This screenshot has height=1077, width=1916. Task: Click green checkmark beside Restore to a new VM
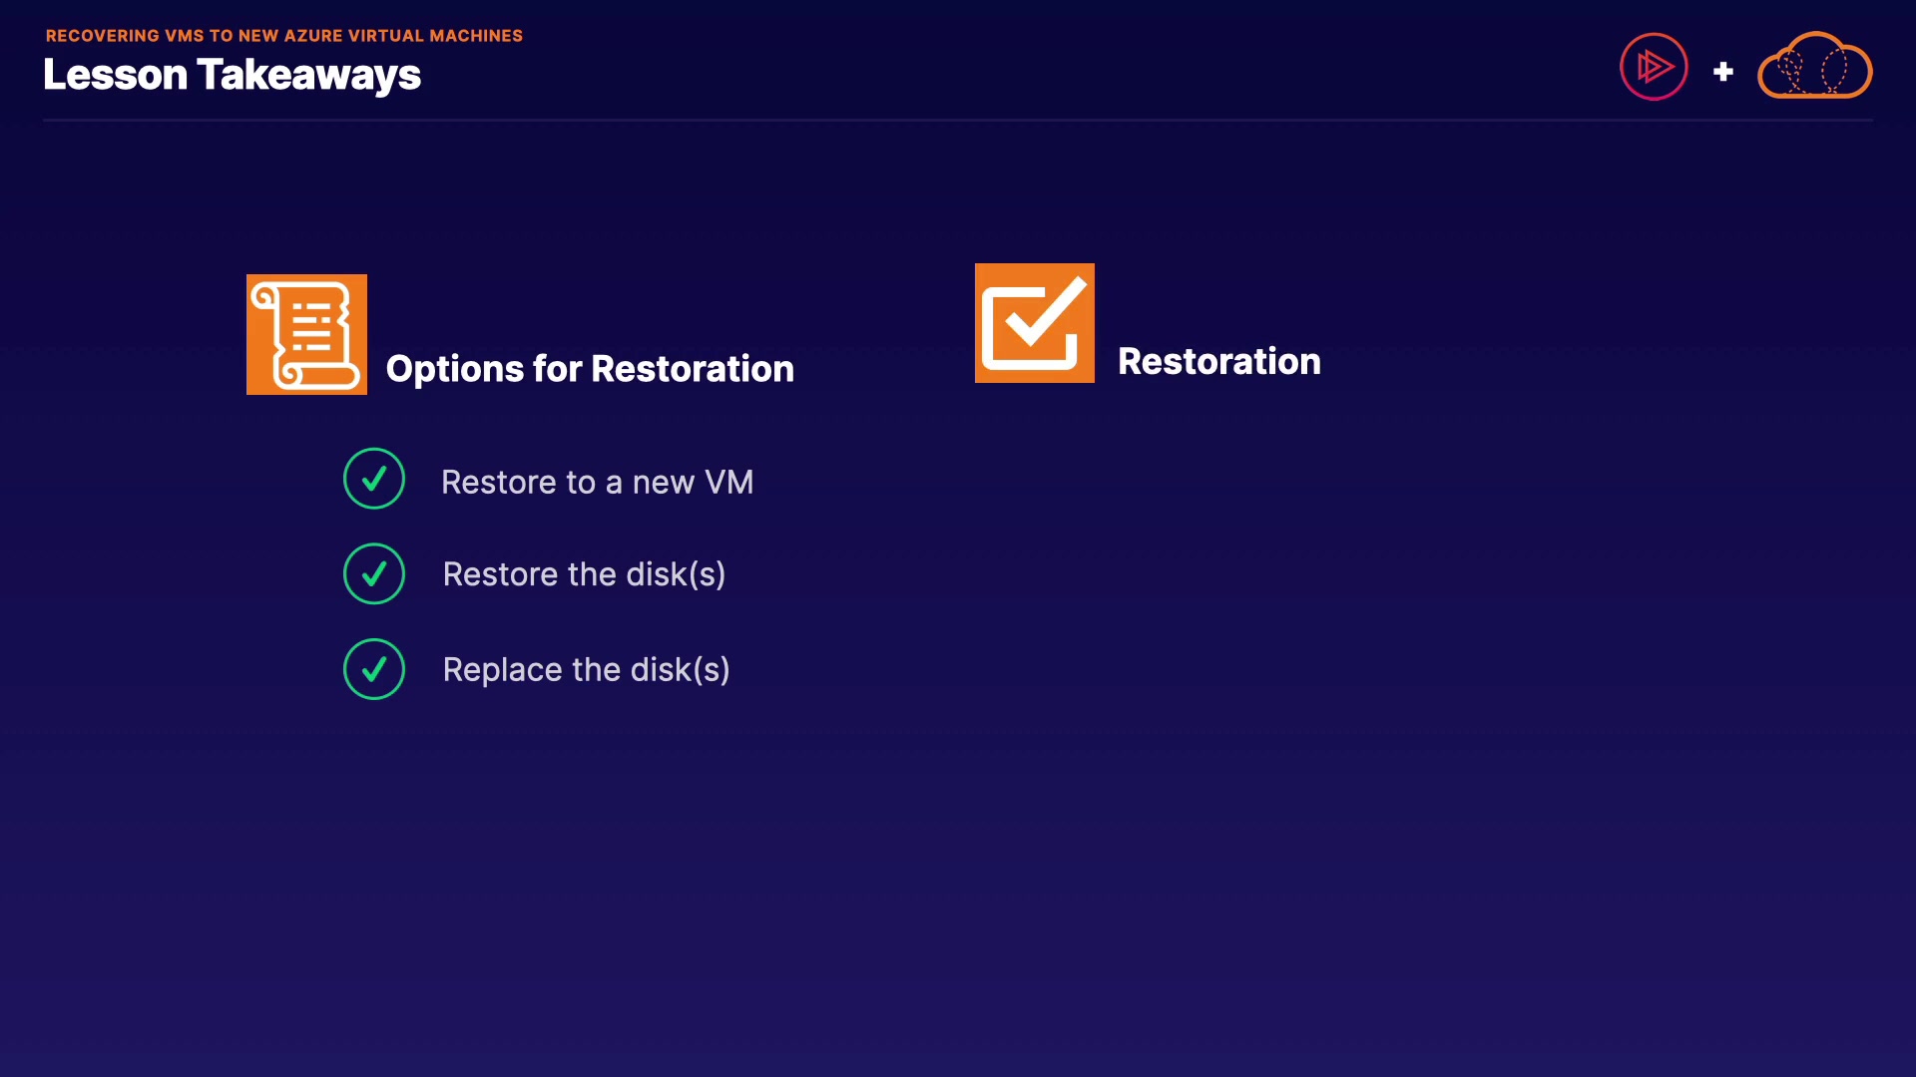pos(374,479)
